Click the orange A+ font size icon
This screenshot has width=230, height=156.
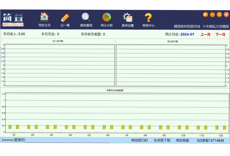tap(205, 14)
